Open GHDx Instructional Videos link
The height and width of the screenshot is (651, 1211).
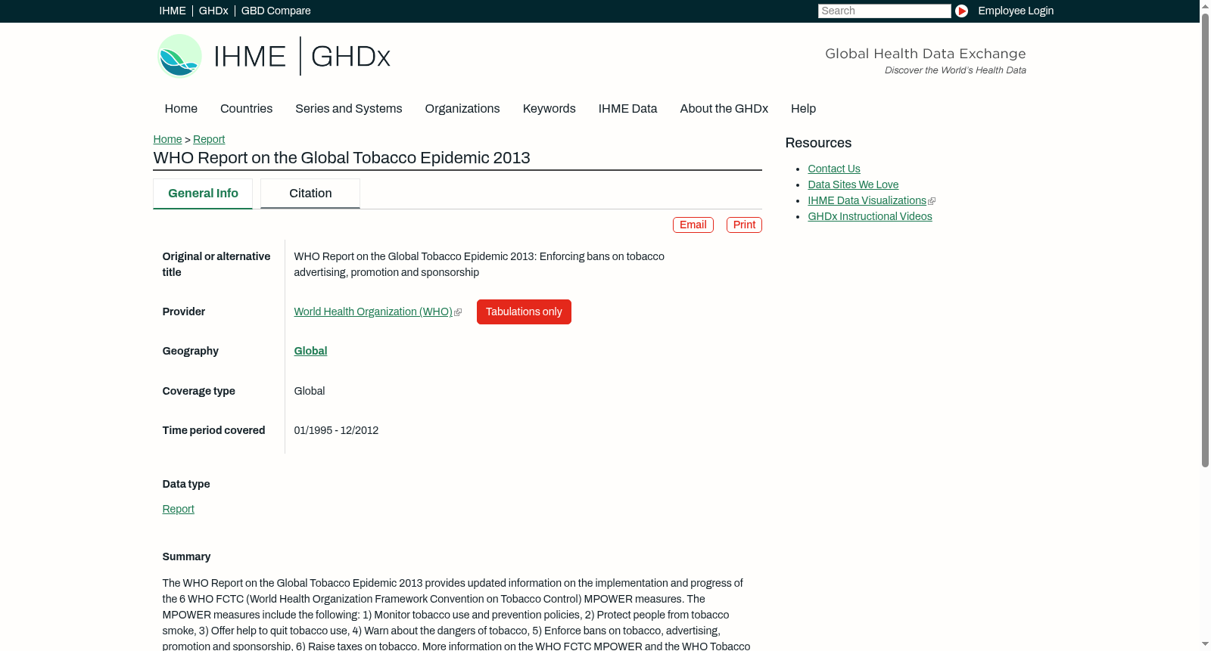(870, 216)
